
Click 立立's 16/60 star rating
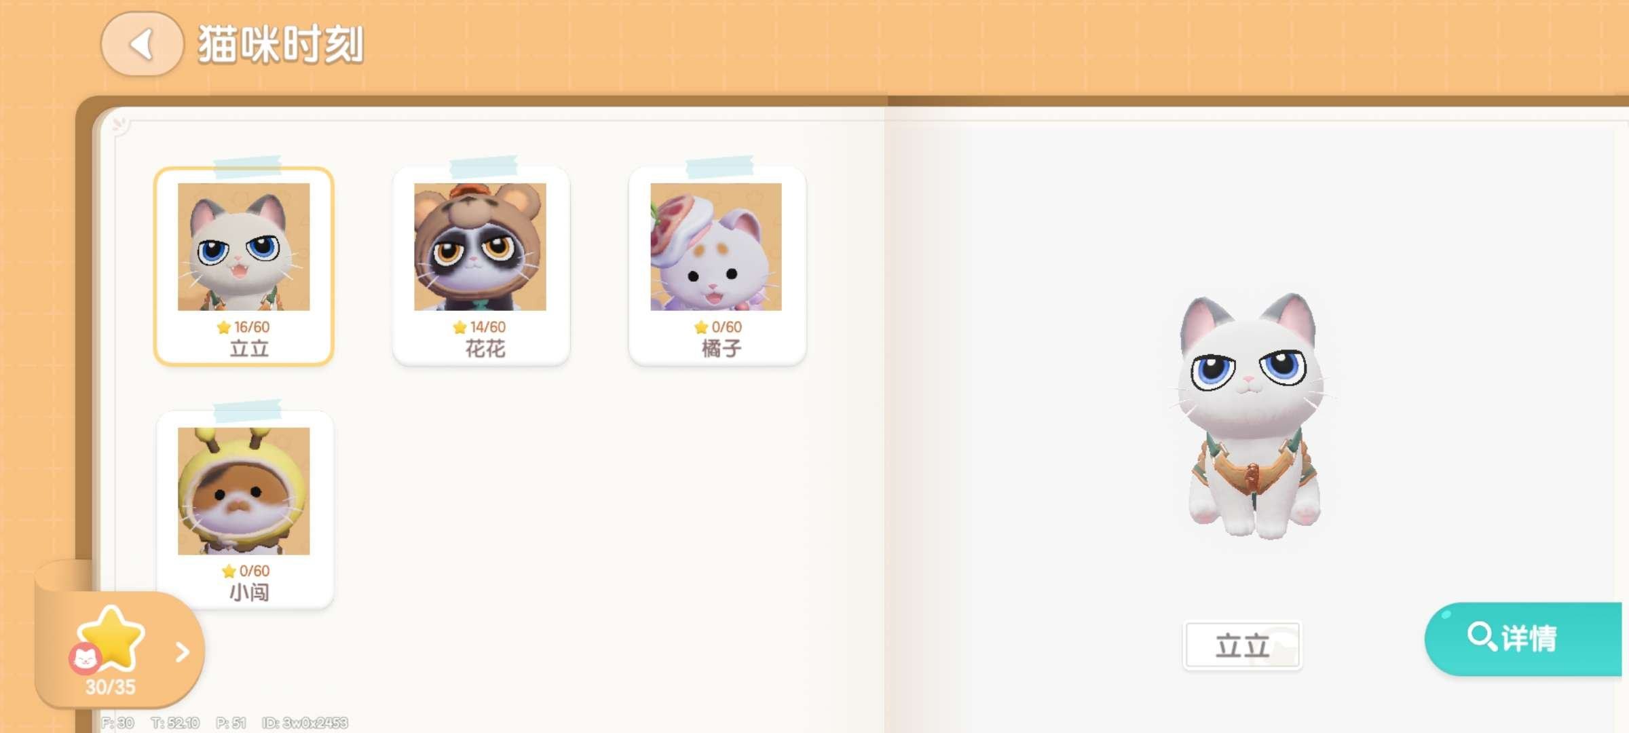tap(244, 327)
